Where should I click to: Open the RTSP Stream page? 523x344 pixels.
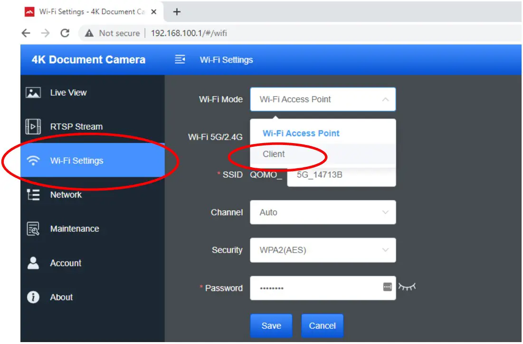click(93, 127)
